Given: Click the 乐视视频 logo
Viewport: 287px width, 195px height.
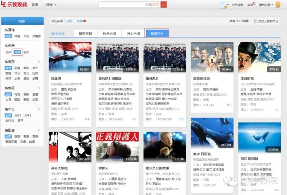Looking at the screenshot, I should click(x=14, y=4).
